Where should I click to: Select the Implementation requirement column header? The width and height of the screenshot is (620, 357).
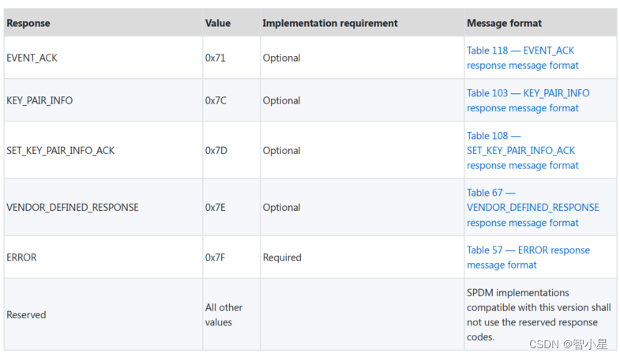tap(330, 23)
